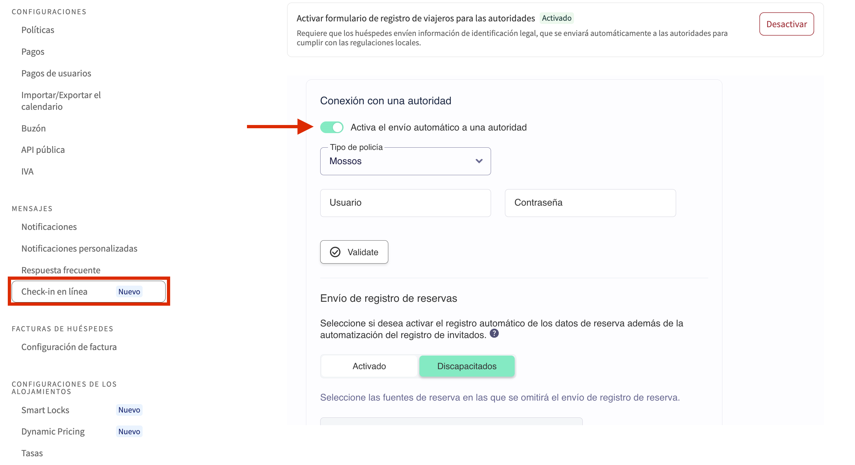Open Configuración de factura

69,347
